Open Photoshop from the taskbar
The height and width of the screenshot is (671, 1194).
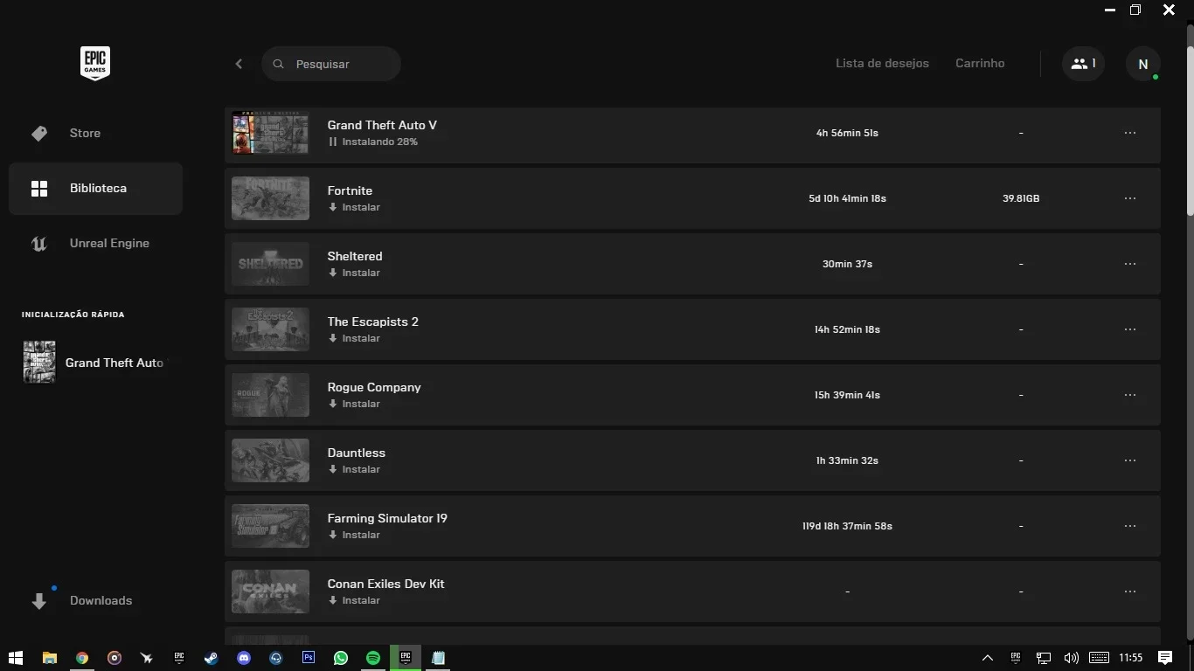click(x=309, y=658)
